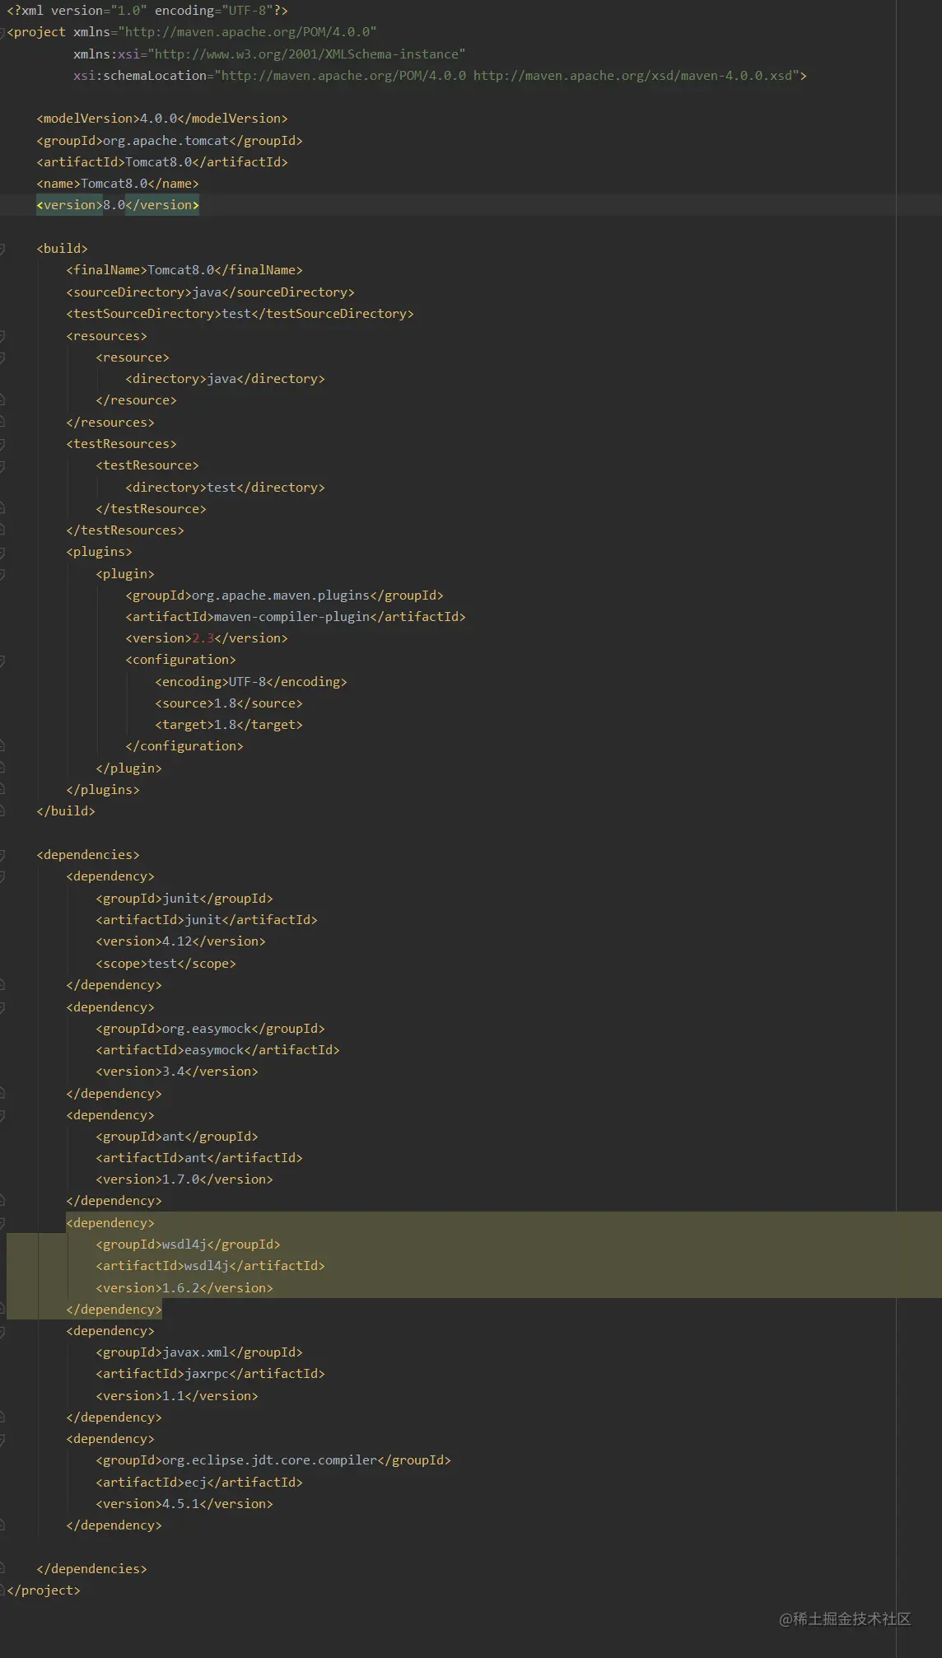Click <version>1.7.0</version> line
This screenshot has width=942, height=1658.
coord(184,1179)
